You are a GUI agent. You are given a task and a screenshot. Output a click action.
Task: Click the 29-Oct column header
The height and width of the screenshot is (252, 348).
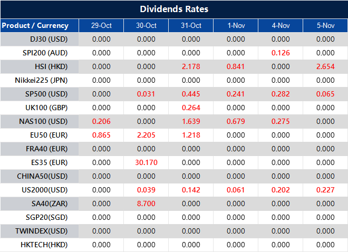point(101,25)
